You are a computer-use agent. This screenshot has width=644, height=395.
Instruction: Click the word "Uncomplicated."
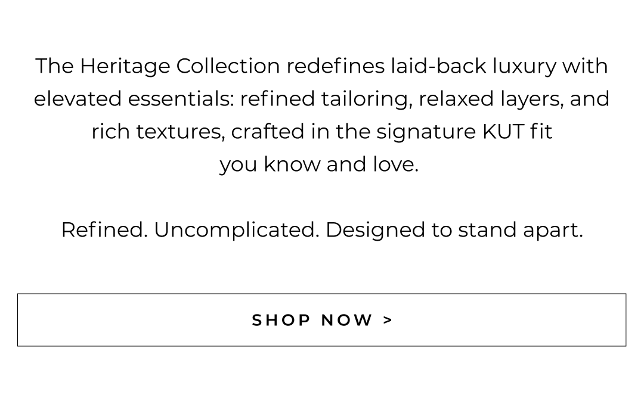[237, 230]
